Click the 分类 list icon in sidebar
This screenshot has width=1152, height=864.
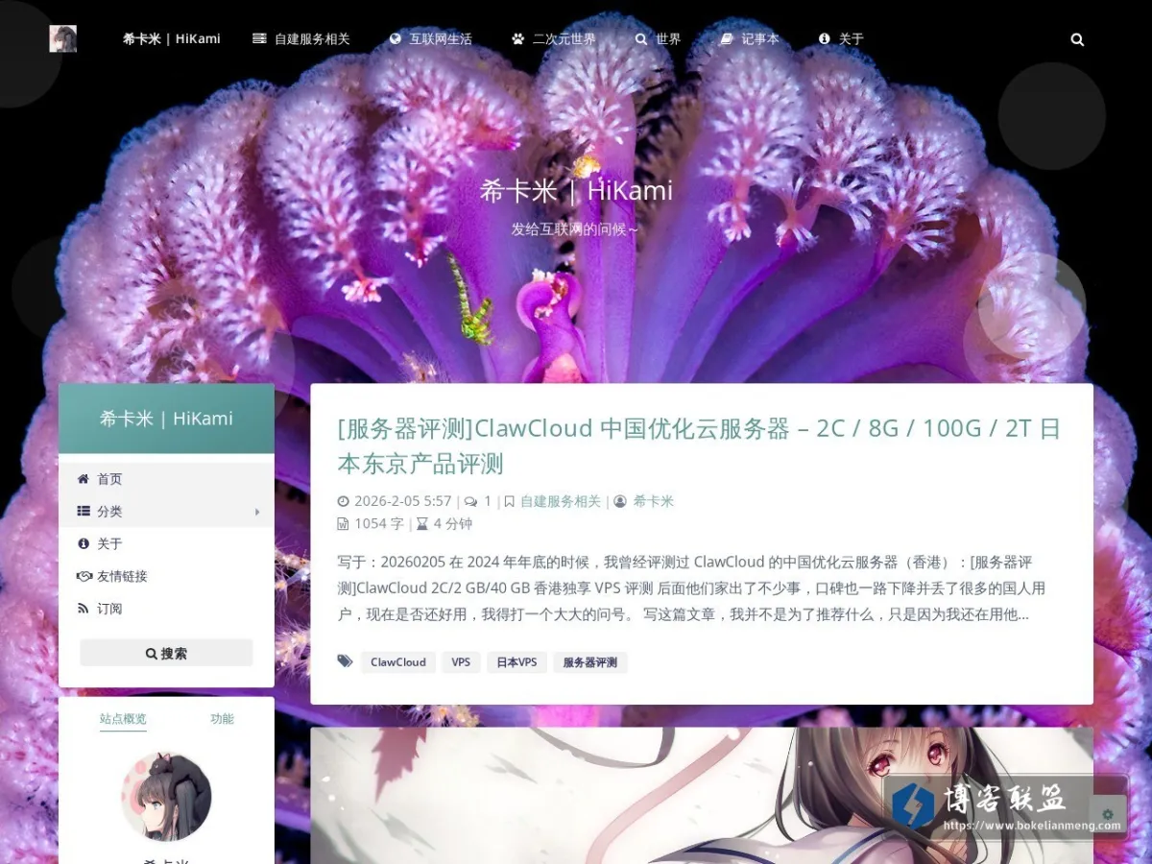[84, 512]
